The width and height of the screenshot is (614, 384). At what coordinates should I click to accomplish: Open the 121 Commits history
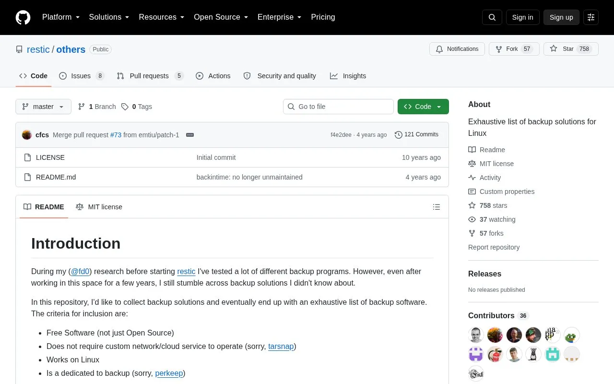(x=417, y=135)
